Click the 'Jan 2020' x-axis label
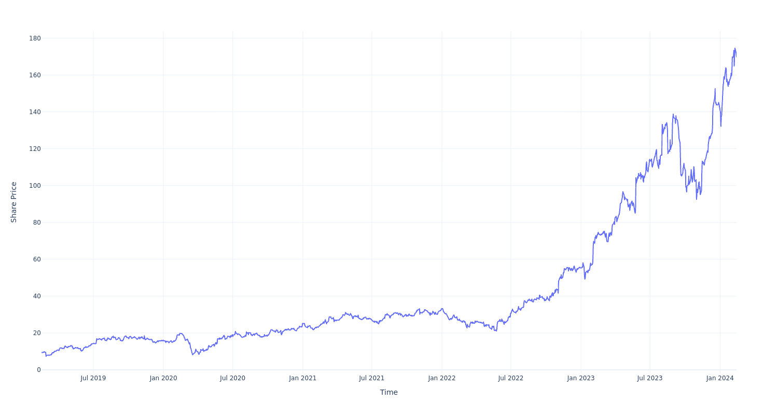Image resolution: width=778 pixels, height=415 pixels. 163,378
